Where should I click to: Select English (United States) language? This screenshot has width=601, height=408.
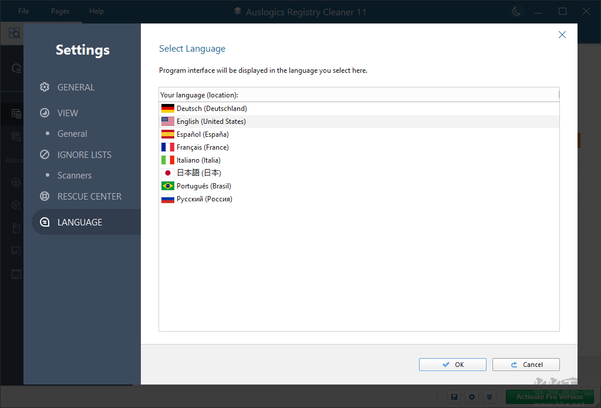pos(359,121)
